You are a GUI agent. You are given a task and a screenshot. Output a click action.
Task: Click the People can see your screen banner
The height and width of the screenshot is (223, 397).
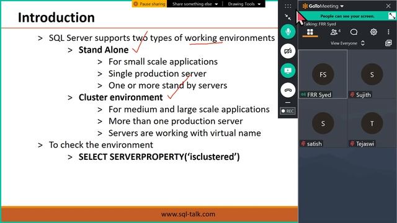[347, 16]
